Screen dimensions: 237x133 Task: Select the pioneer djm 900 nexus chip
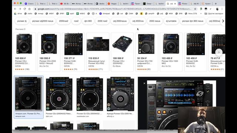pos(193,21)
